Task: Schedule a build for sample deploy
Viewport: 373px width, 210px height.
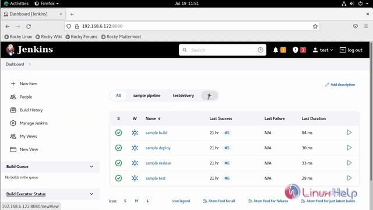Action: pos(349,148)
